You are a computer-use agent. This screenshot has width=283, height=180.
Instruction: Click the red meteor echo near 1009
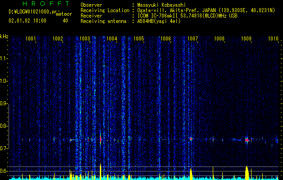click(x=247, y=140)
